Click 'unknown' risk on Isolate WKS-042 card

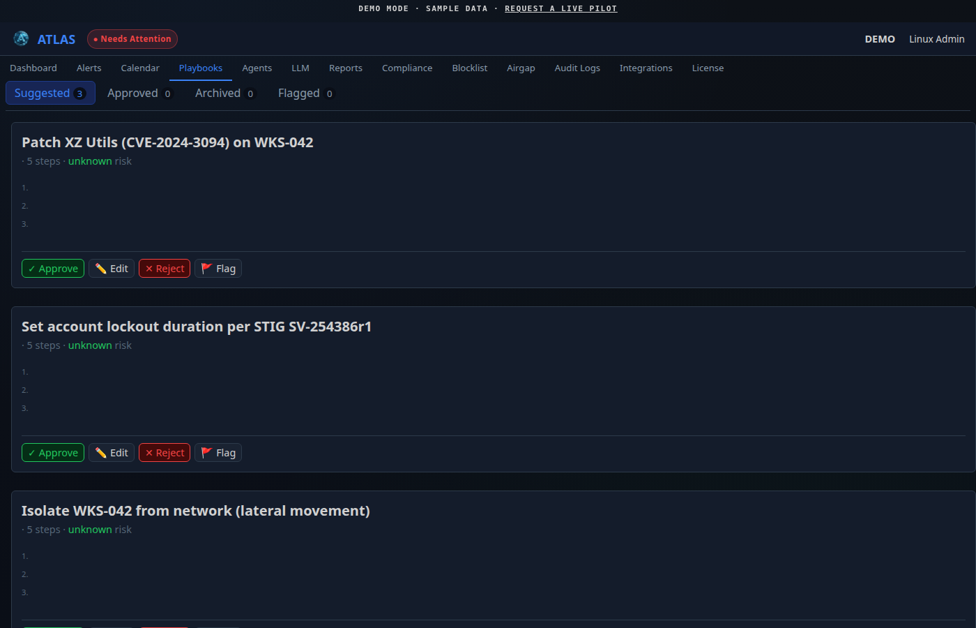[90, 530]
